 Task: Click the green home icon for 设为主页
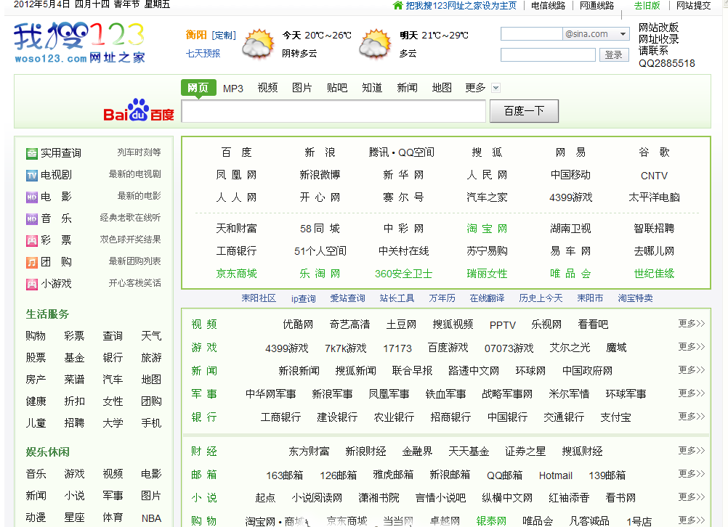coord(397,6)
